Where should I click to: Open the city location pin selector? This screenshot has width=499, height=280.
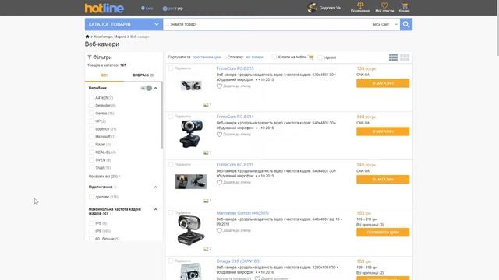(147, 9)
